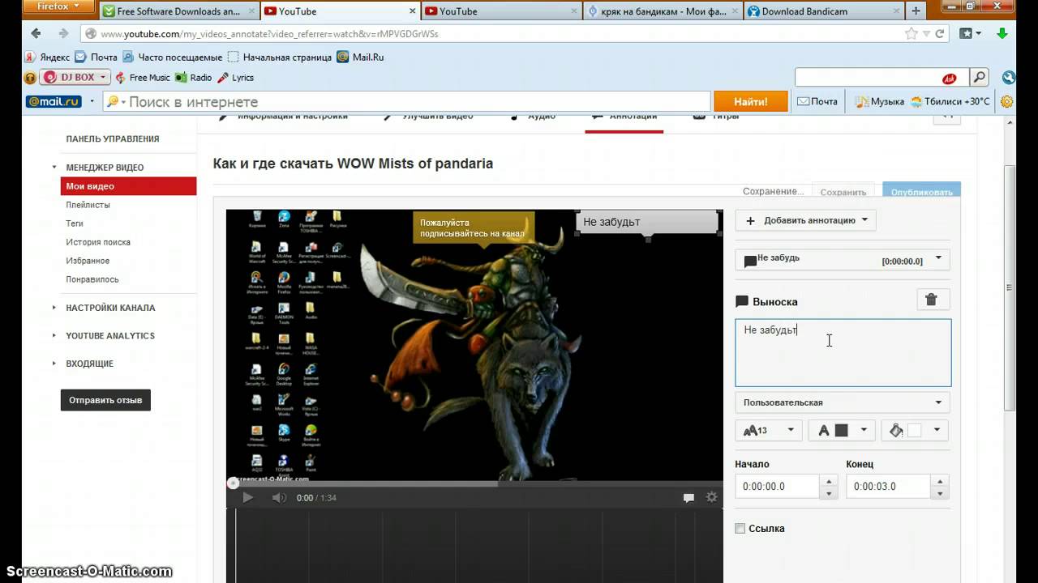
Task: Open Radio in the DJ toolbar
Action: pos(195,78)
